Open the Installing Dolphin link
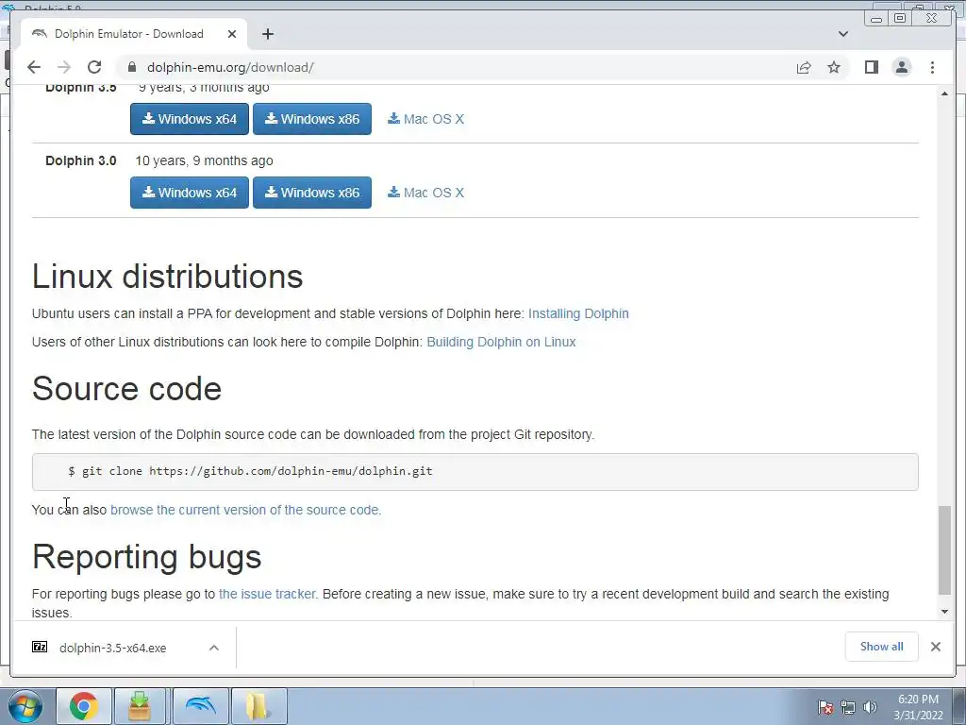 (578, 313)
